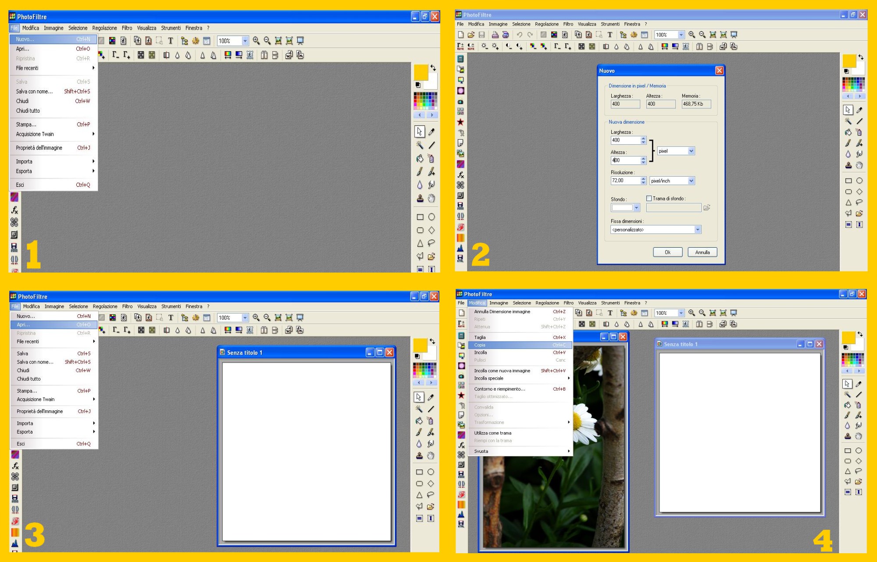Click the Open file icon in main toolbar
877x562 pixels.
tap(471, 35)
